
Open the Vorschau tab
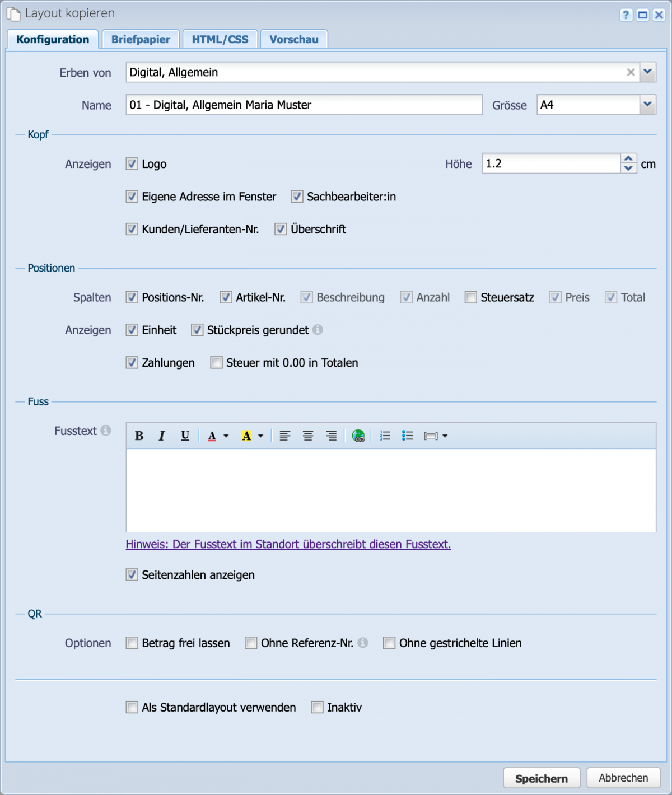[x=294, y=39]
